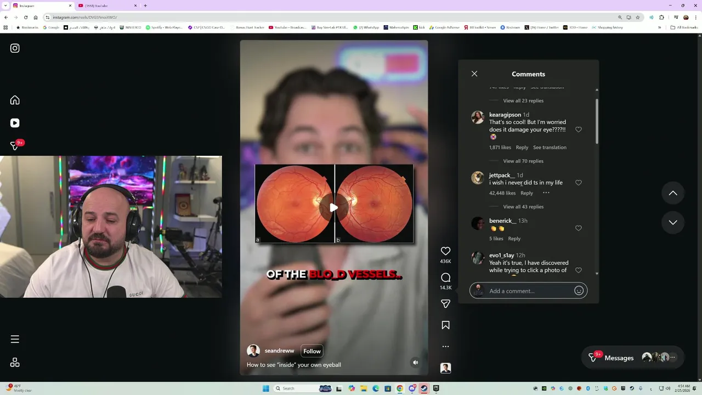Go to Instagram Home via the house icon
This screenshot has height=395, width=702.
(x=15, y=100)
